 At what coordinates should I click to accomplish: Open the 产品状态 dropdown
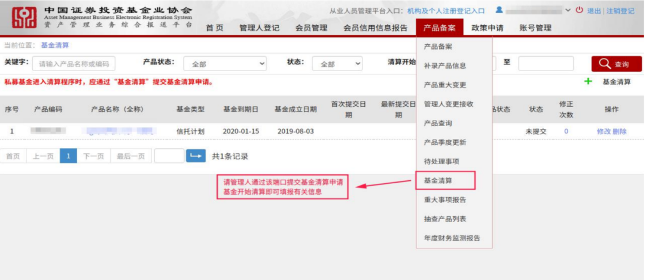[225, 64]
